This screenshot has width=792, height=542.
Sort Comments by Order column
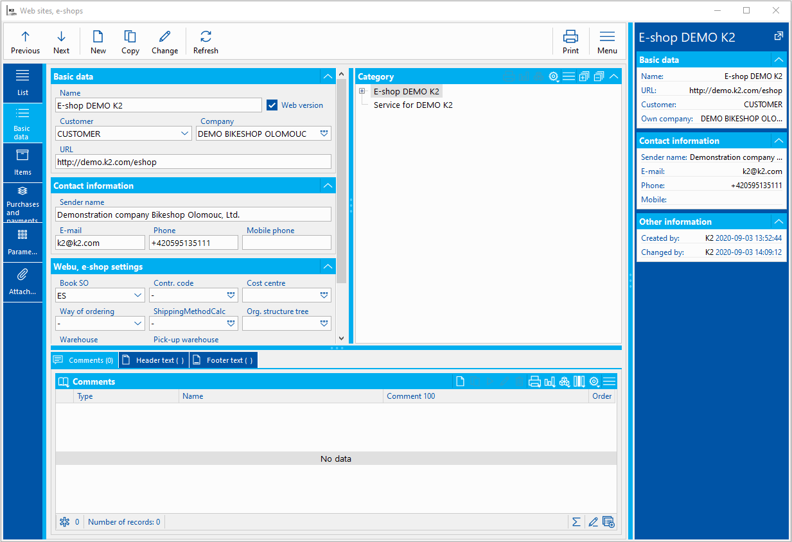pyautogui.click(x=603, y=396)
